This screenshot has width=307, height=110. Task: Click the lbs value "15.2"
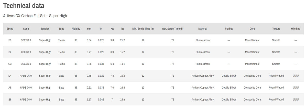pos(123,52)
